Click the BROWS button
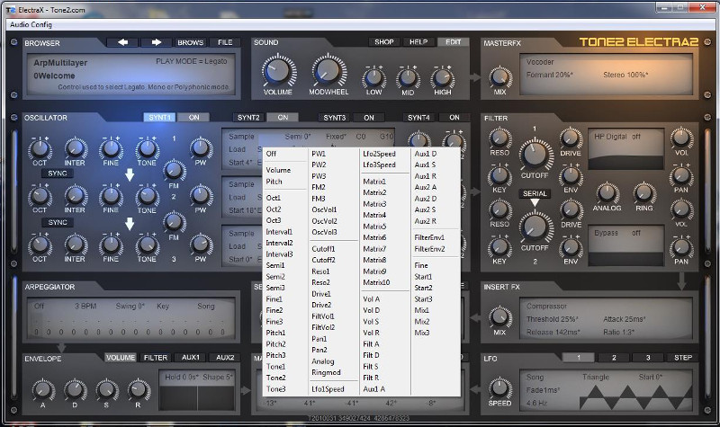Viewport: 720px width, 427px height. click(191, 42)
